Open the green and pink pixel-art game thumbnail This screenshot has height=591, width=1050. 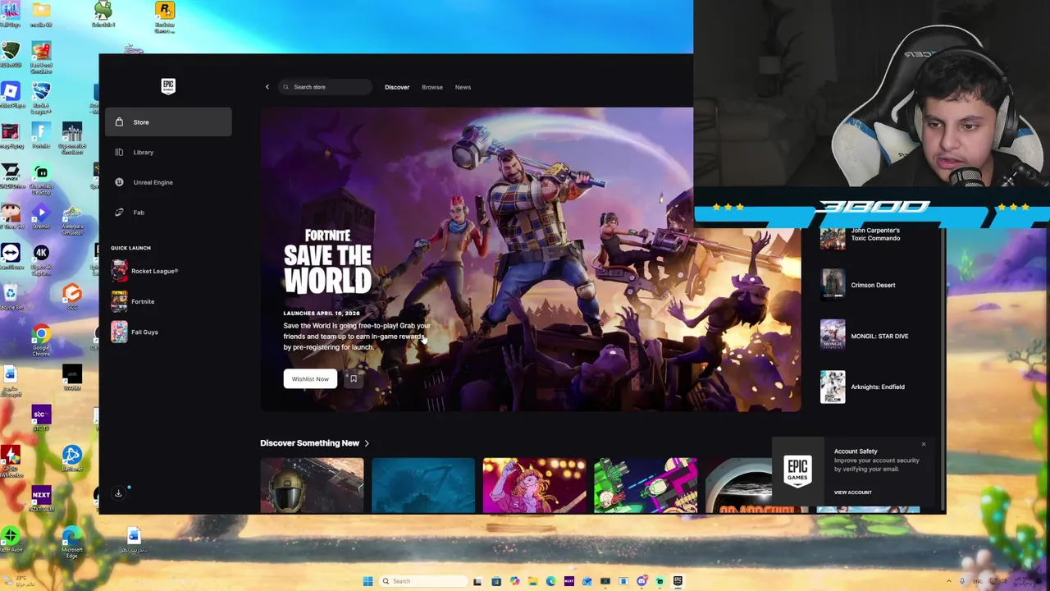646,485
